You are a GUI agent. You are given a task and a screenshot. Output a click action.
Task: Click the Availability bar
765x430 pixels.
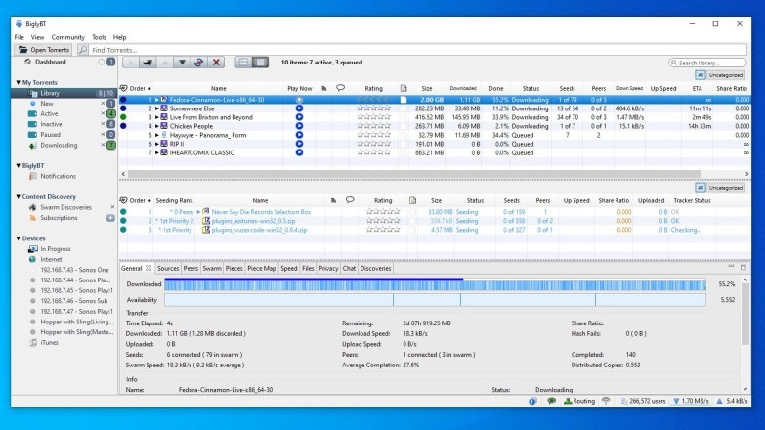tap(435, 300)
